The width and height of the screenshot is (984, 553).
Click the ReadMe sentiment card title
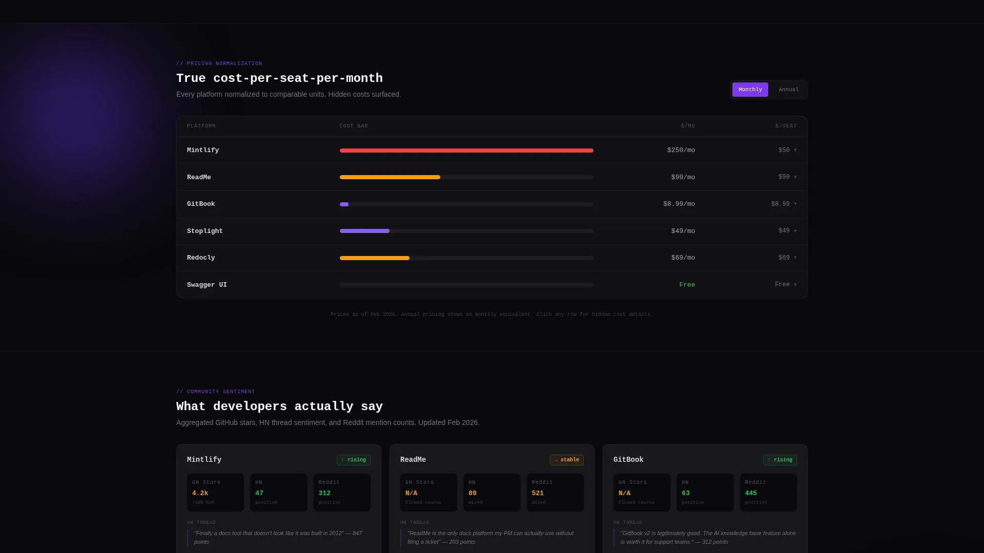tap(413, 460)
